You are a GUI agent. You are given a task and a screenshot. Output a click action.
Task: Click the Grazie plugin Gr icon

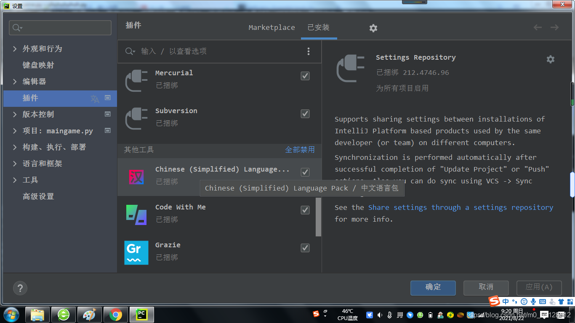pos(136,252)
